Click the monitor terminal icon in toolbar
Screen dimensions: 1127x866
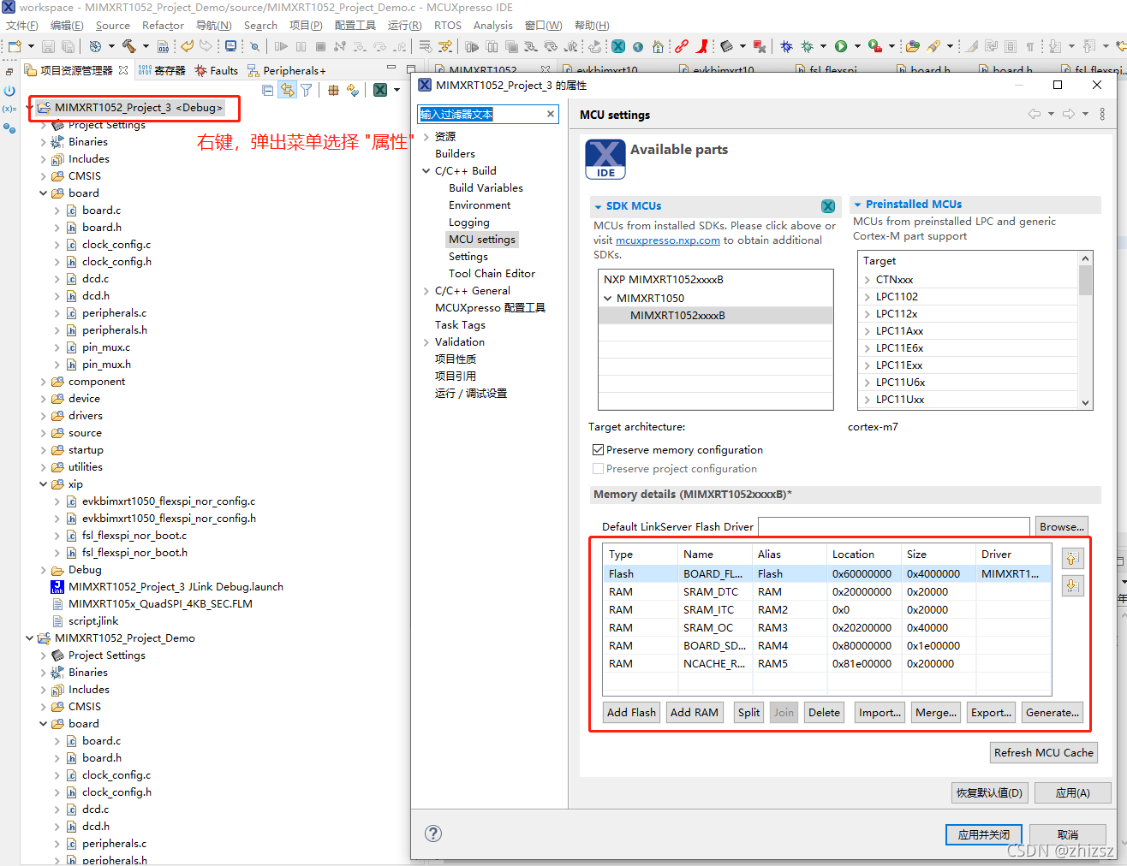click(230, 46)
